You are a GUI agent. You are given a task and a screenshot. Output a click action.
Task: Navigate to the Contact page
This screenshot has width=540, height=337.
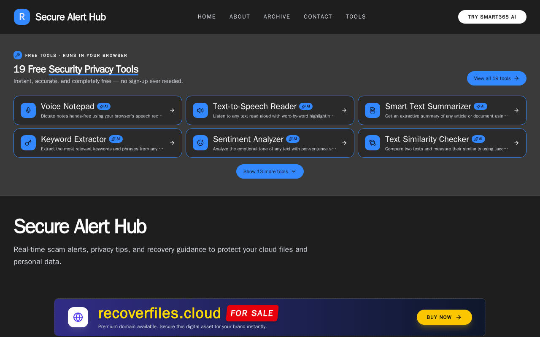pyautogui.click(x=318, y=17)
